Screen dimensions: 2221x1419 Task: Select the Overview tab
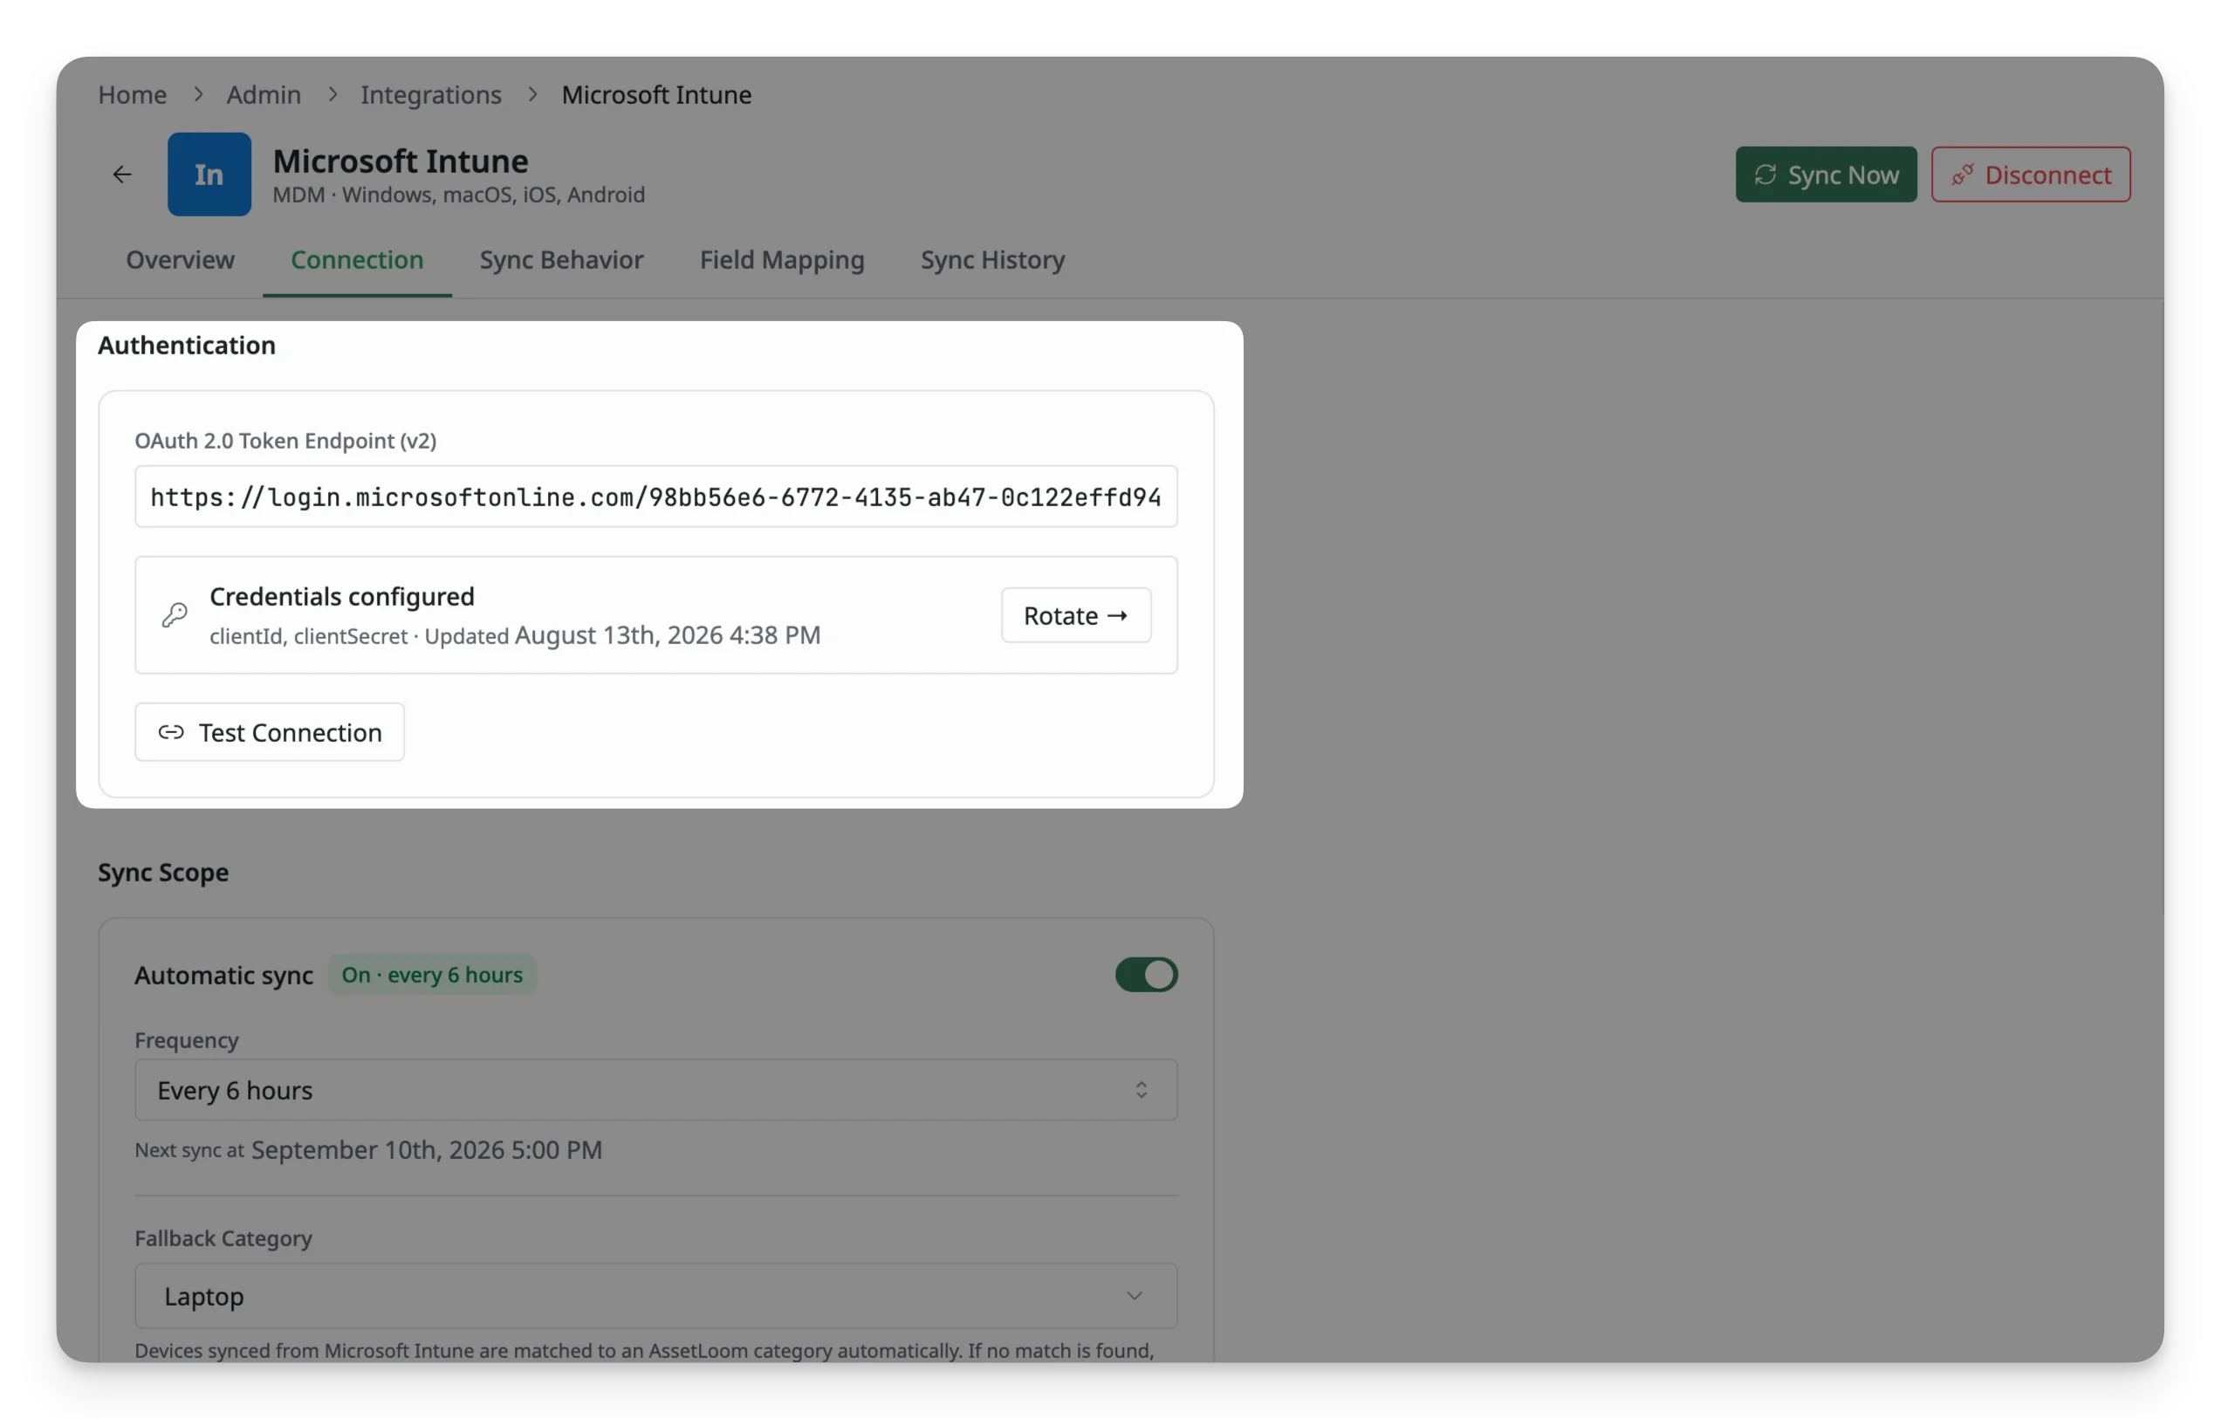(180, 260)
